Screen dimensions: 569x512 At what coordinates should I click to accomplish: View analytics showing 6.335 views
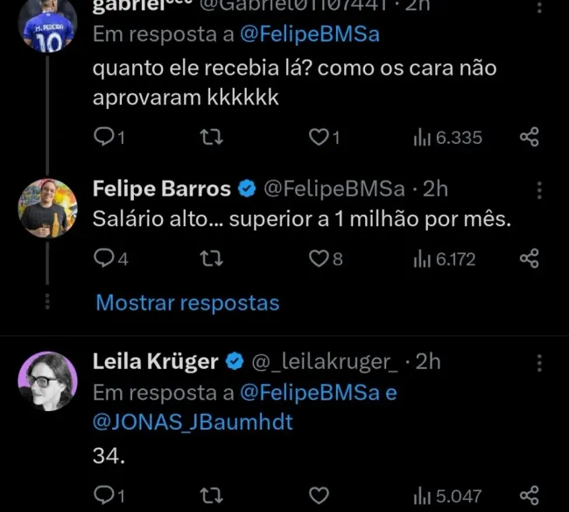[x=446, y=138]
